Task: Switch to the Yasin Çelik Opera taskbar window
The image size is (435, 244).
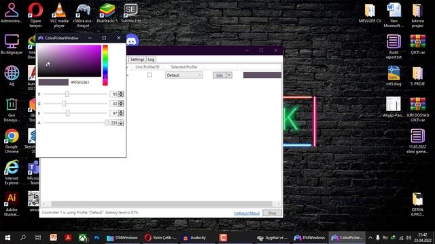Action: coord(161,238)
